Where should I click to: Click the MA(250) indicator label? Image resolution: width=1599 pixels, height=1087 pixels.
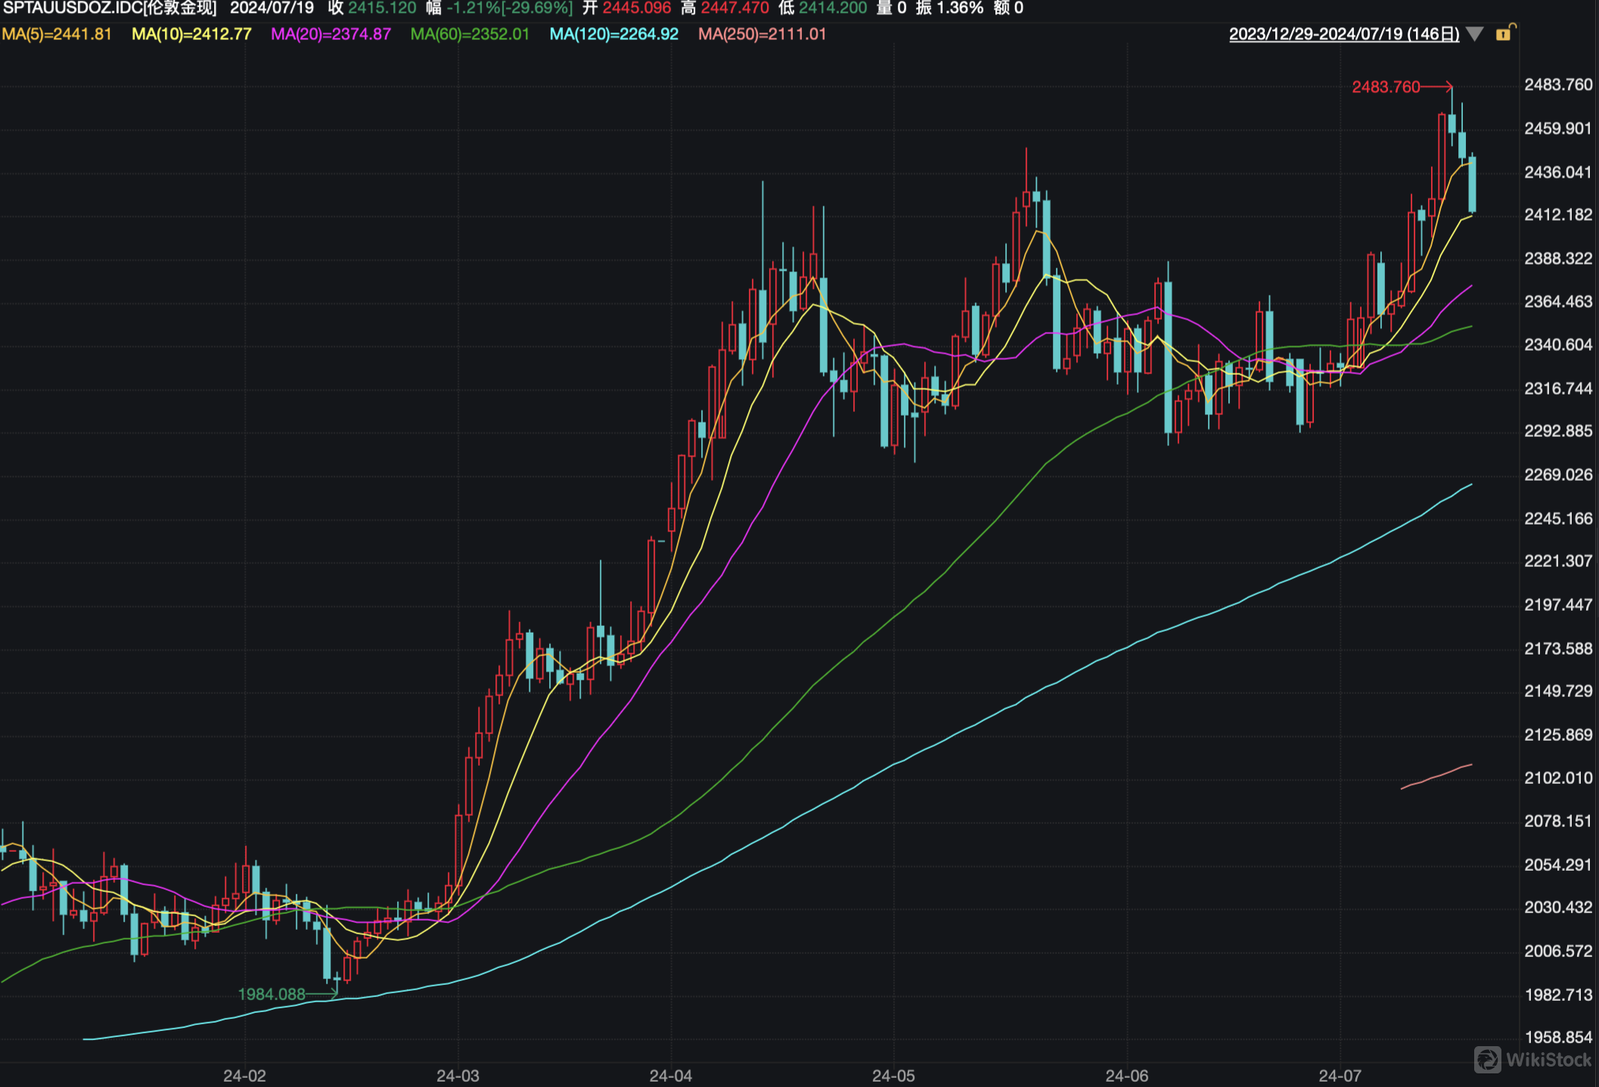tap(762, 34)
